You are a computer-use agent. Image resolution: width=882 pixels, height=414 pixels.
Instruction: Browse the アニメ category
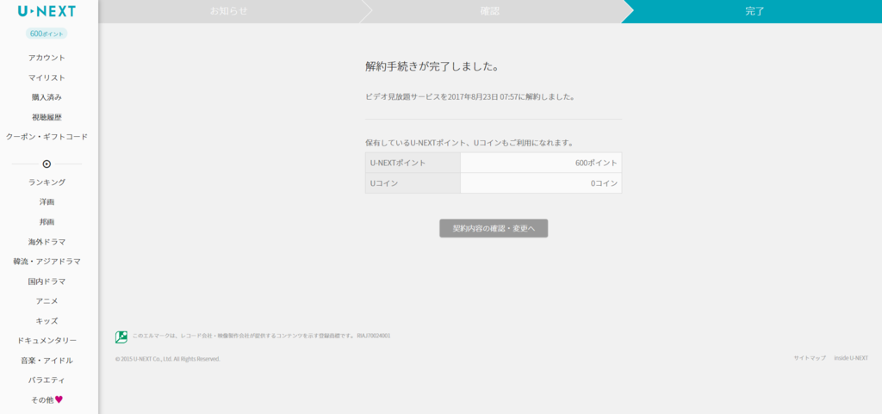(47, 301)
